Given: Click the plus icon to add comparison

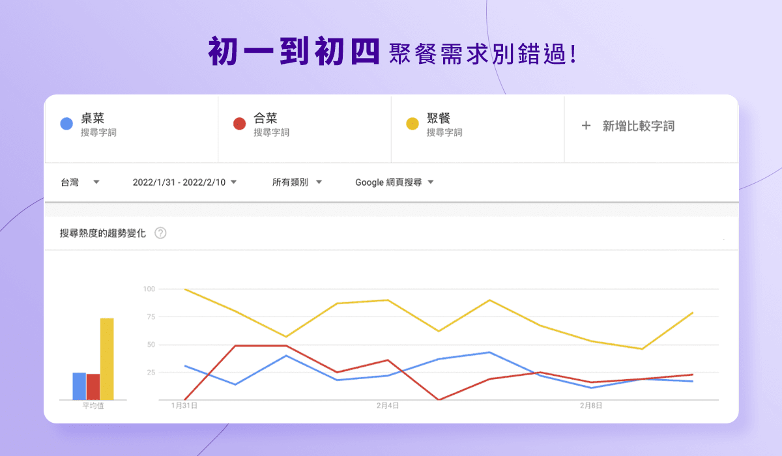Looking at the screenshot, I should 585,126.
